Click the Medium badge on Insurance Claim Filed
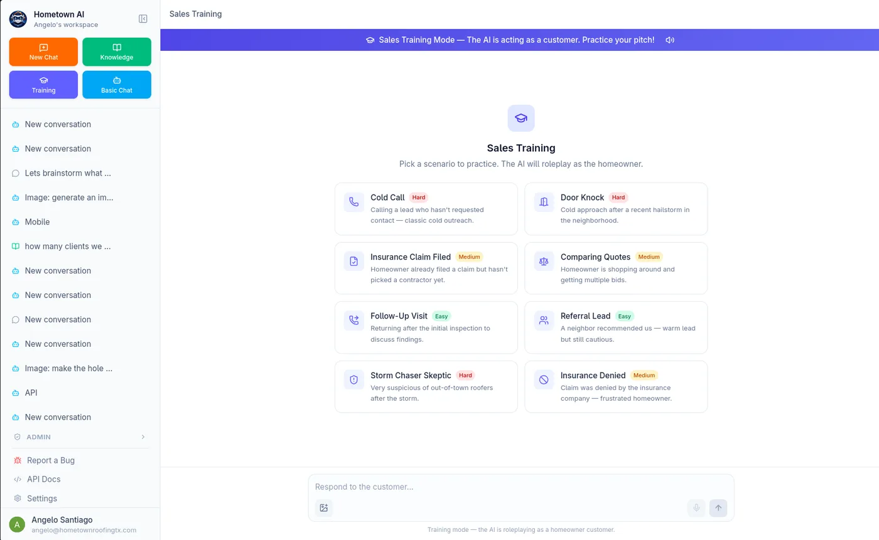879x540 pixels. click(x=469, y=257)
